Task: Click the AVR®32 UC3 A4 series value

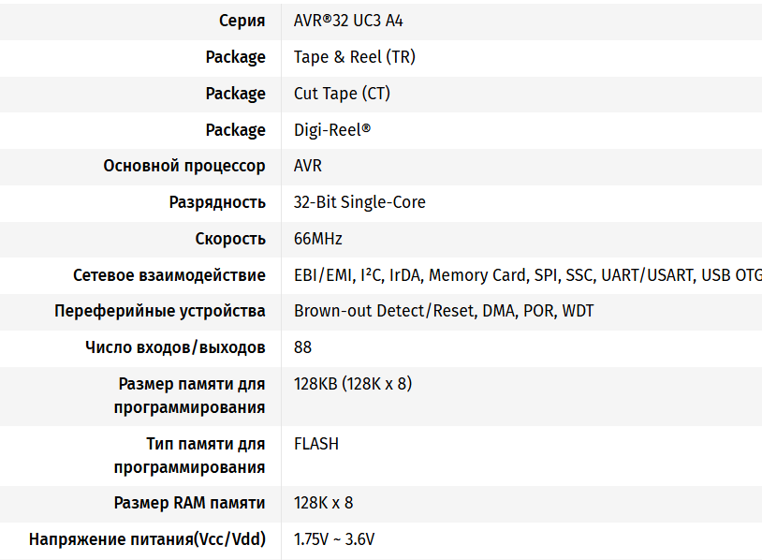Action: (x=348, y=21)
